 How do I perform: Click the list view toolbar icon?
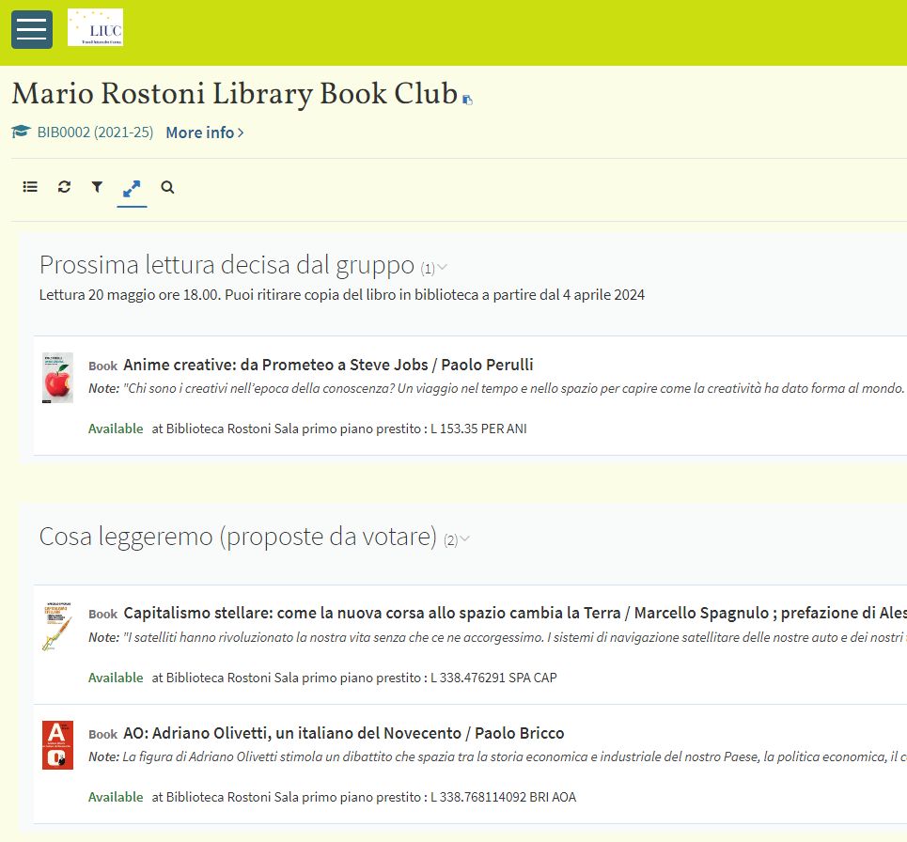(x=30, y=187)
